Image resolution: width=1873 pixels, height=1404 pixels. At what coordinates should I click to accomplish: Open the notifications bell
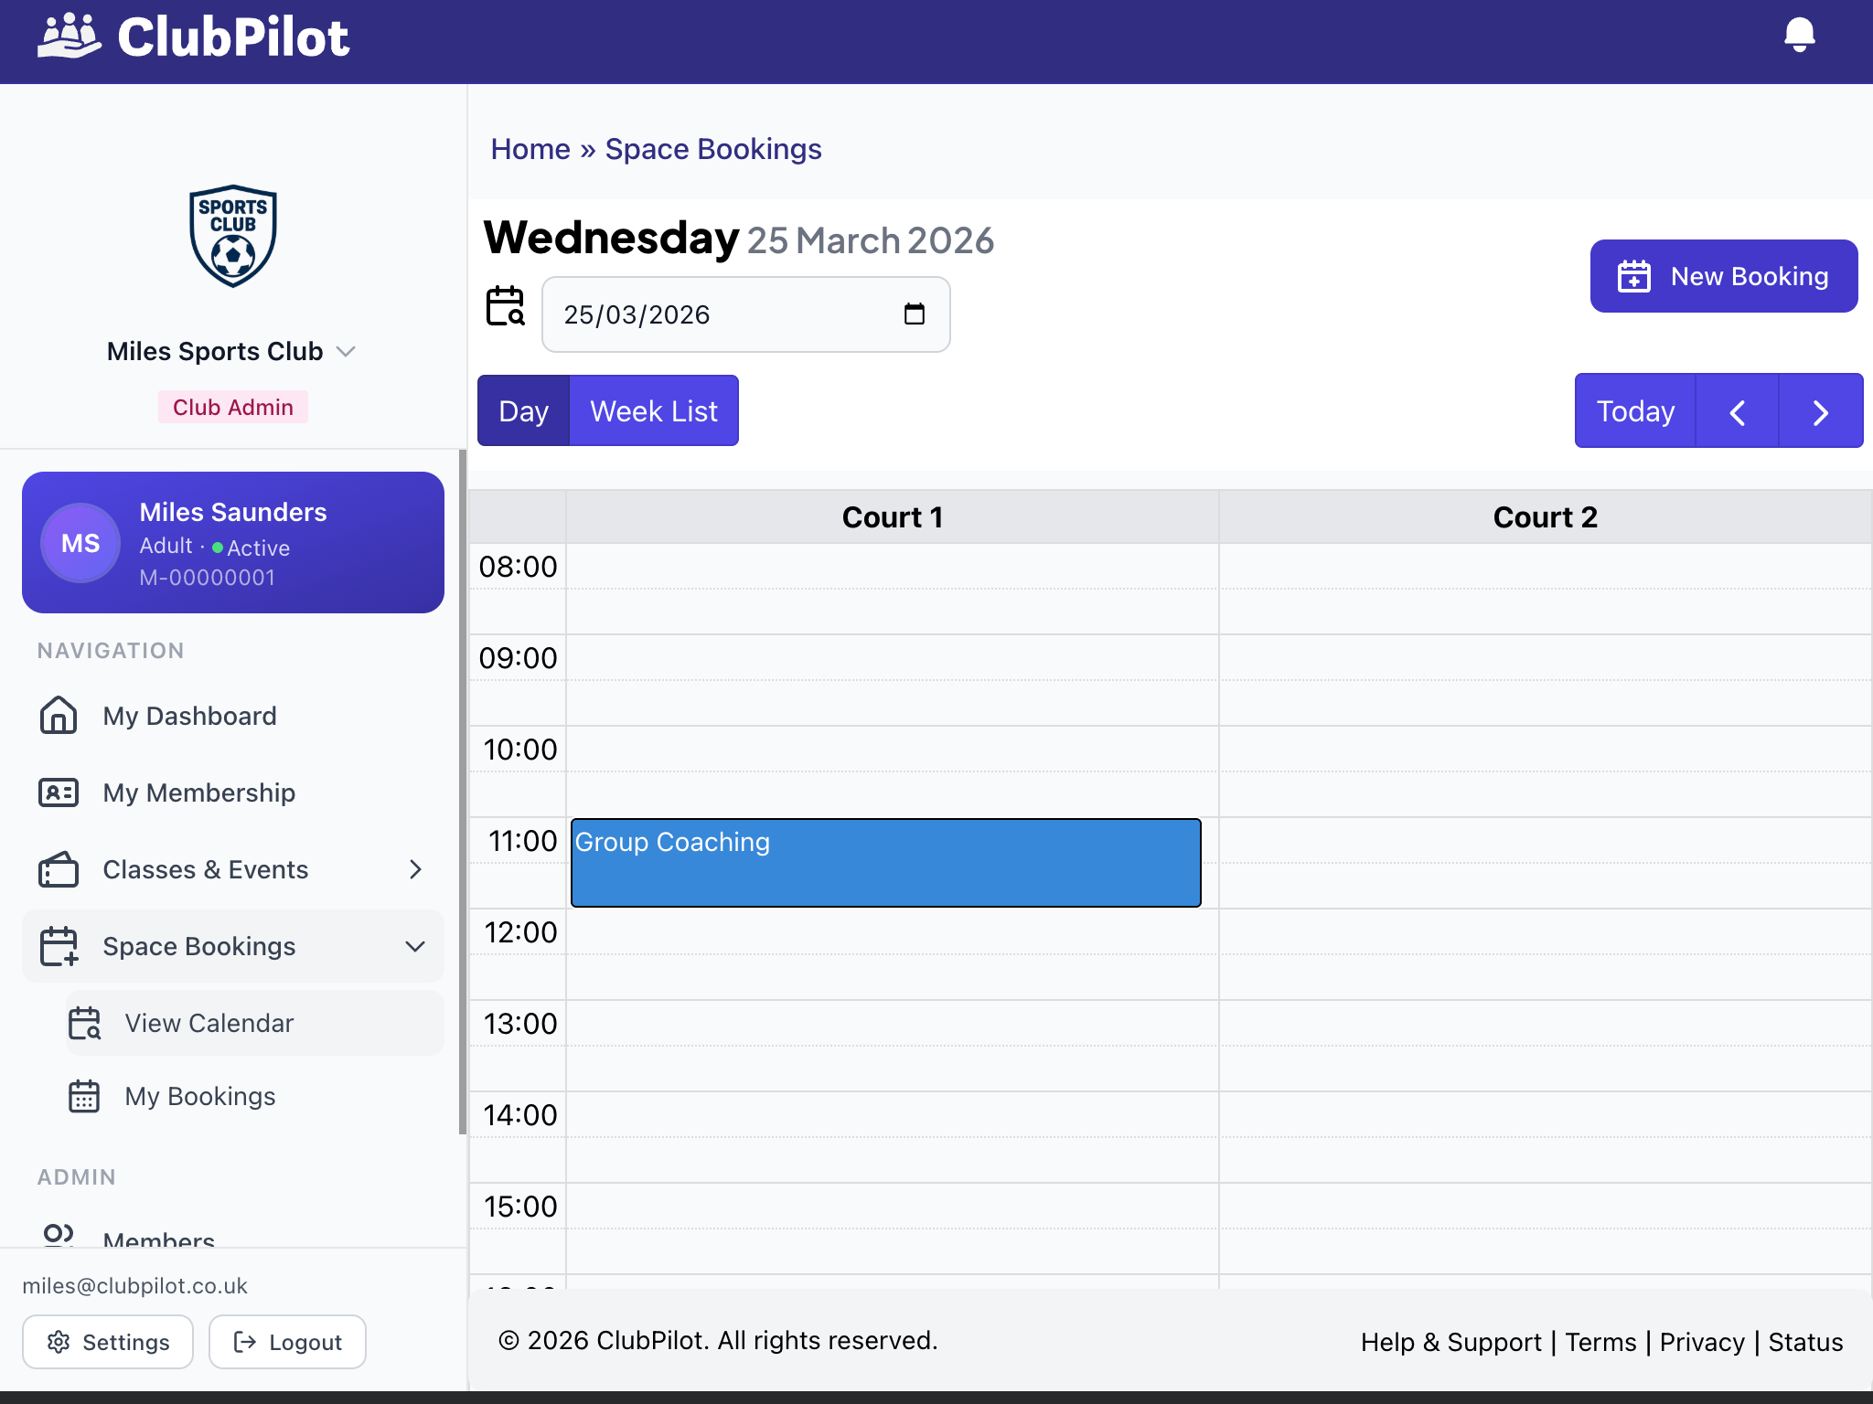point(1798,36)
